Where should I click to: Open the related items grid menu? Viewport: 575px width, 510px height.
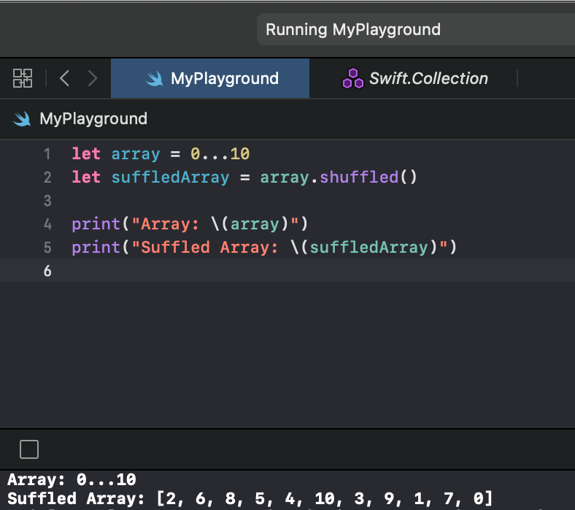(x=23, y=78)
